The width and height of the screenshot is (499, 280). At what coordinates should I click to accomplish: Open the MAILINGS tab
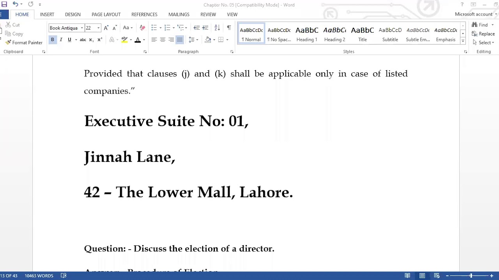(179, 14)
